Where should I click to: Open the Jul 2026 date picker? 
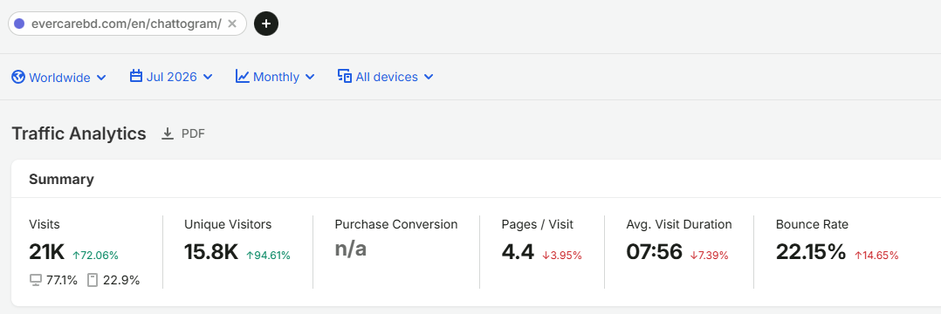[171, 77]
